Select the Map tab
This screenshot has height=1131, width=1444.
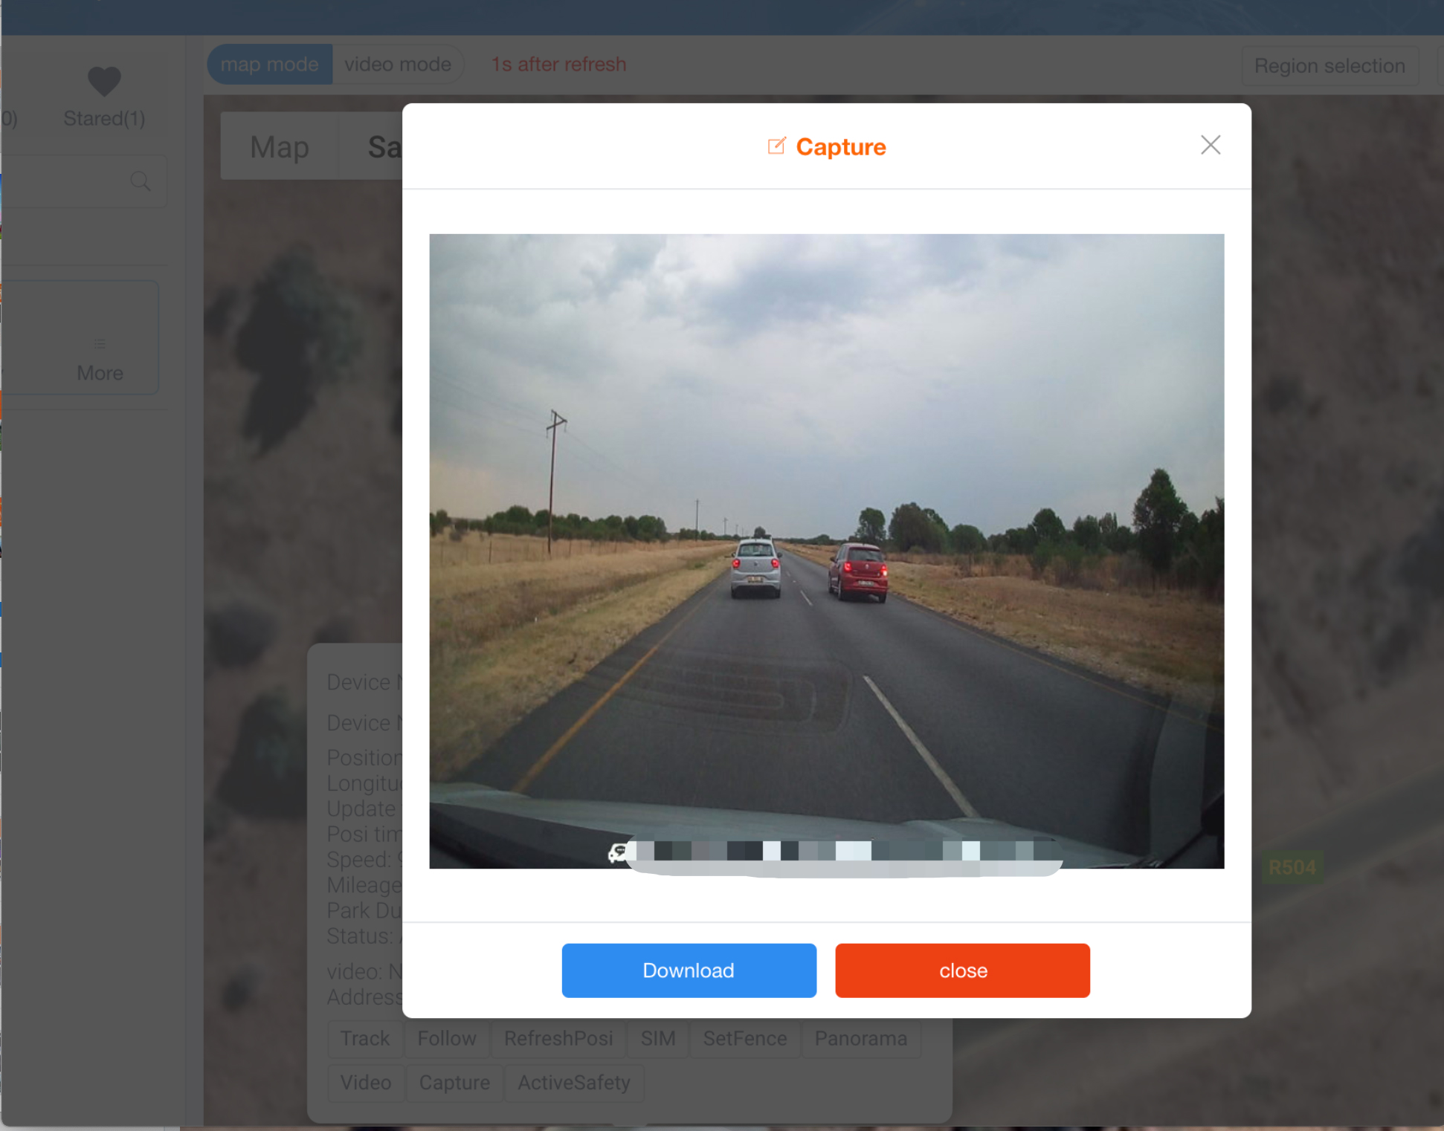[278, 146]
